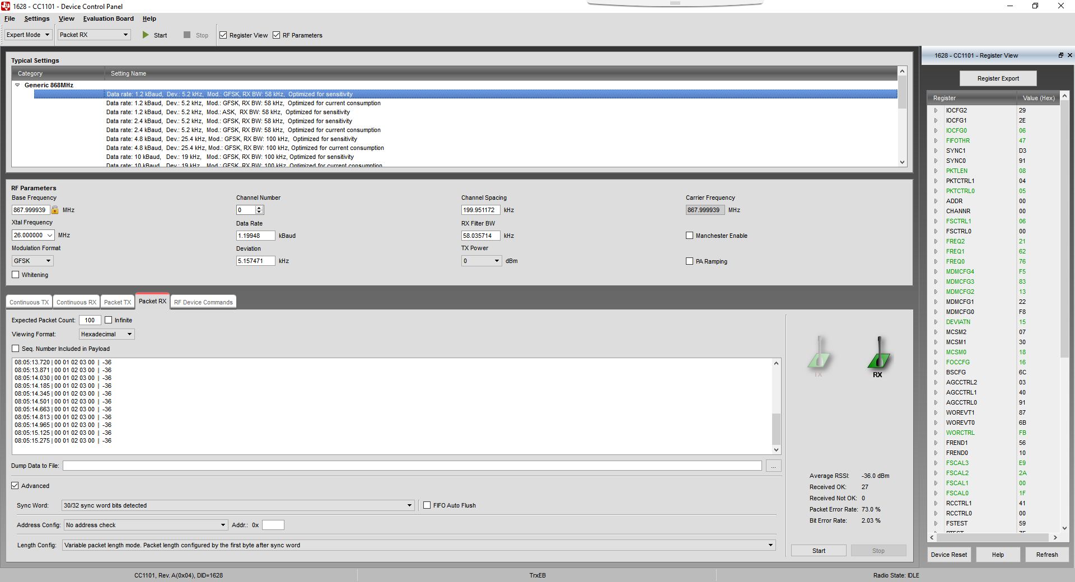Click the Device Reset button

949,555
